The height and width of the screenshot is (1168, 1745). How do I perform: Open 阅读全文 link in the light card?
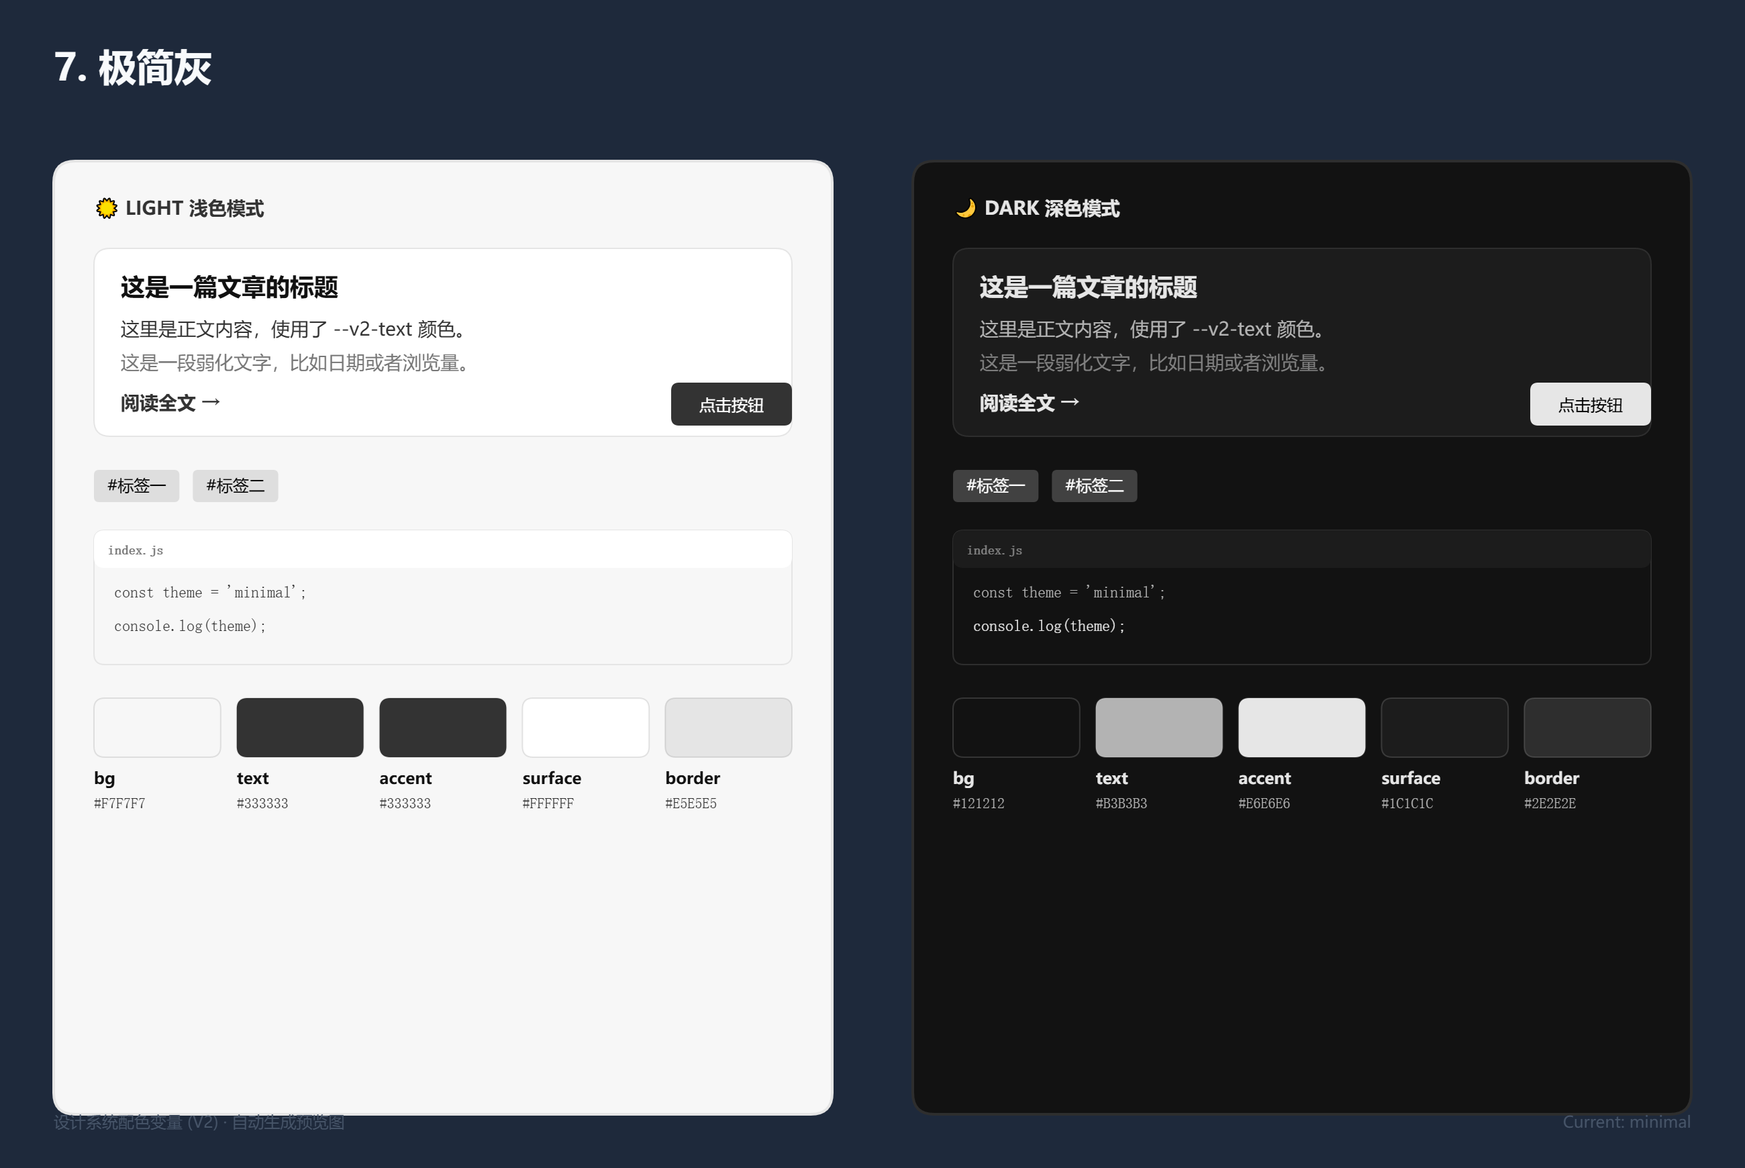[170, 403]
